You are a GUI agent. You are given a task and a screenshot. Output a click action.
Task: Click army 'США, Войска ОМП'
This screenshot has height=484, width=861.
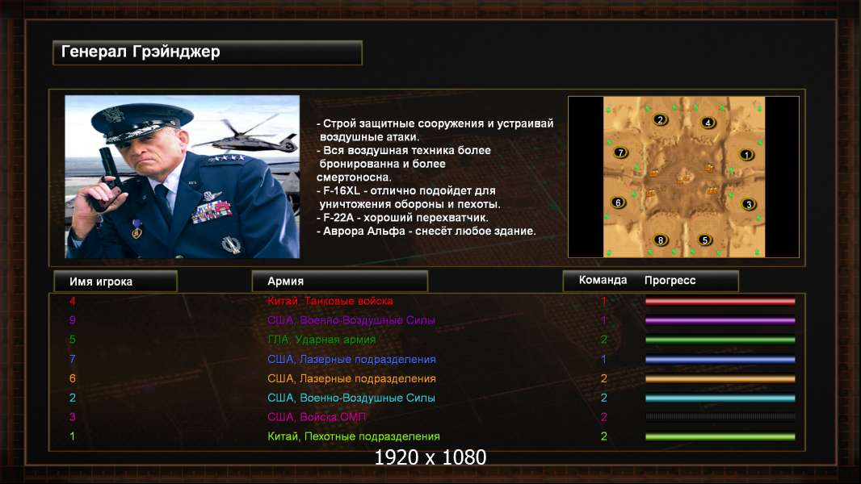(x=317, y=416)
